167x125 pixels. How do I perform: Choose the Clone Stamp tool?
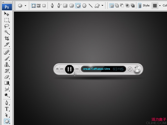(6, 64)
